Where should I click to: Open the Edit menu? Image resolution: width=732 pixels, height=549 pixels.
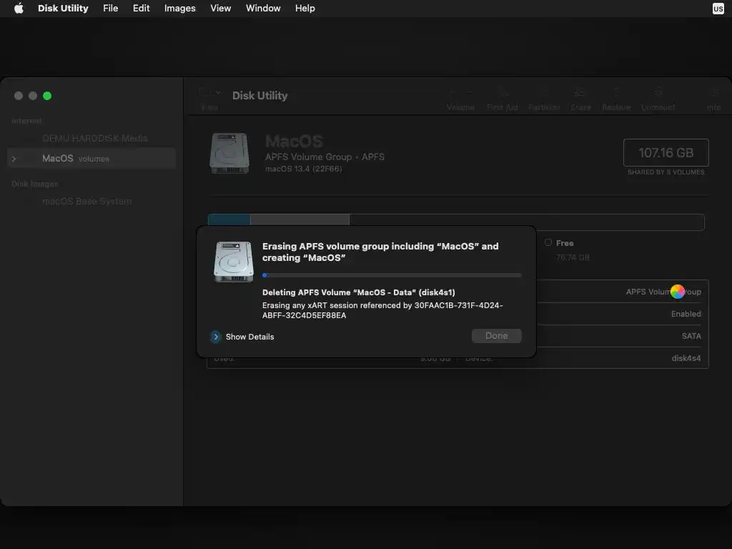(141, 9)
